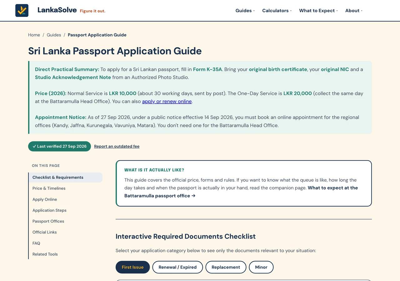This screenshot has width=400, height=281.
Task: Click 'Report an outdated fee' link
Action: pyautogui.click(x=117, y=146)
